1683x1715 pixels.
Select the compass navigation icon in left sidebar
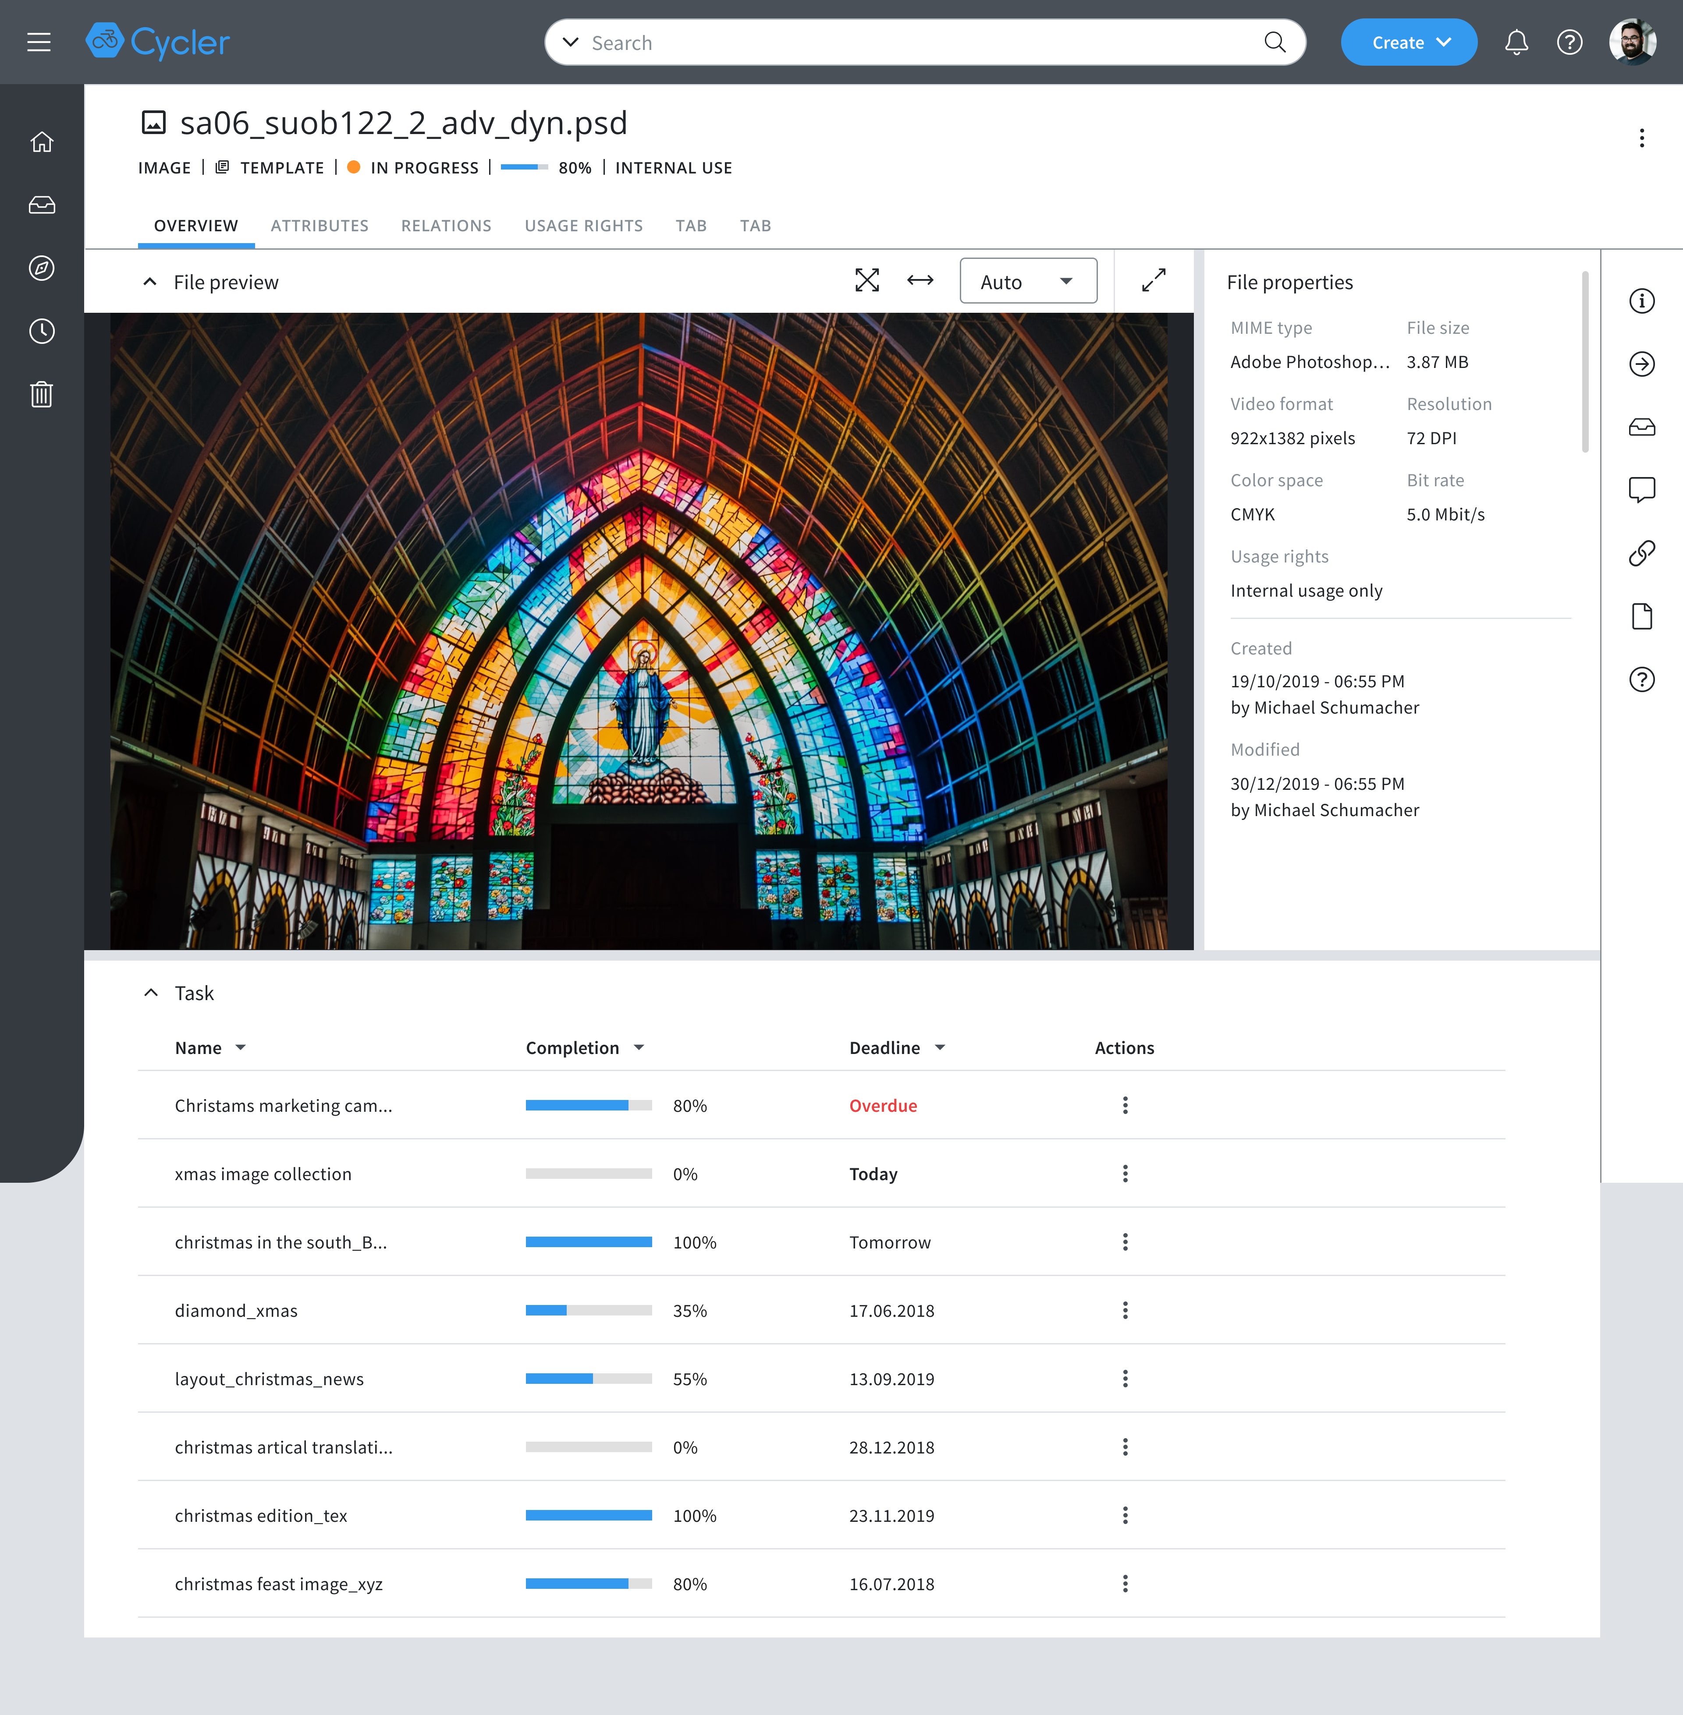click(42, 269)
